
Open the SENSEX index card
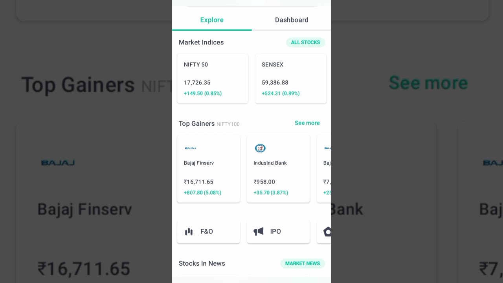click(290, 79)
